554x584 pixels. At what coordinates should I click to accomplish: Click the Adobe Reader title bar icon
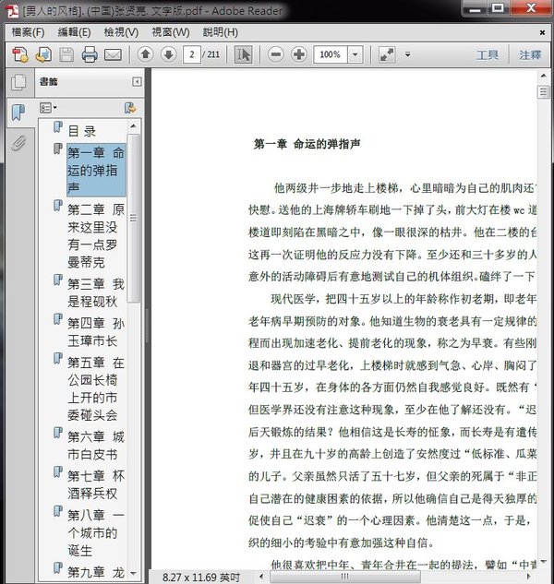pos(13,10)
